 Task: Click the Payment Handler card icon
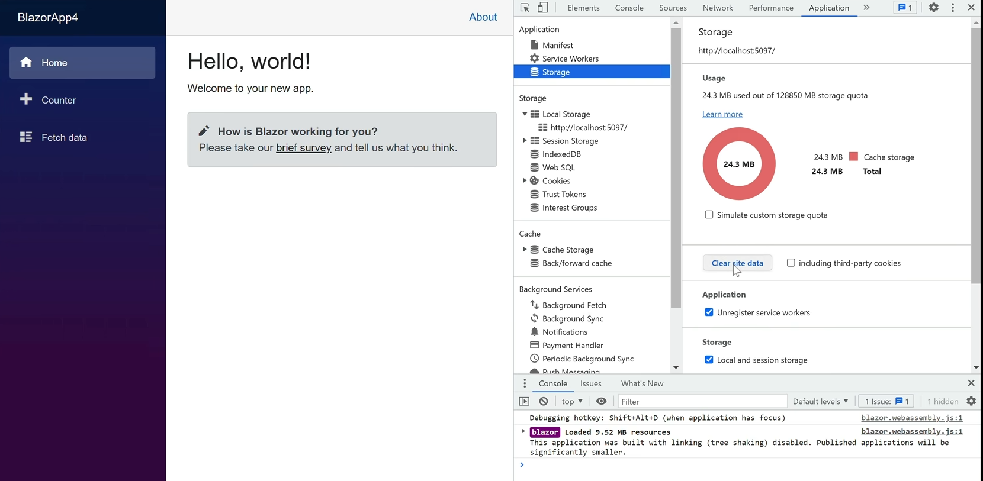(x=534, y=345)
